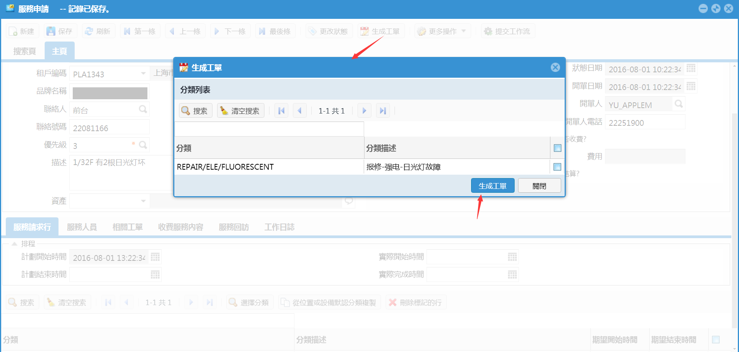Image resolution: width=739 pixels, height=352 pixels.
Task: Click the 生成工單 toolbar button
Action: [381, 31]
